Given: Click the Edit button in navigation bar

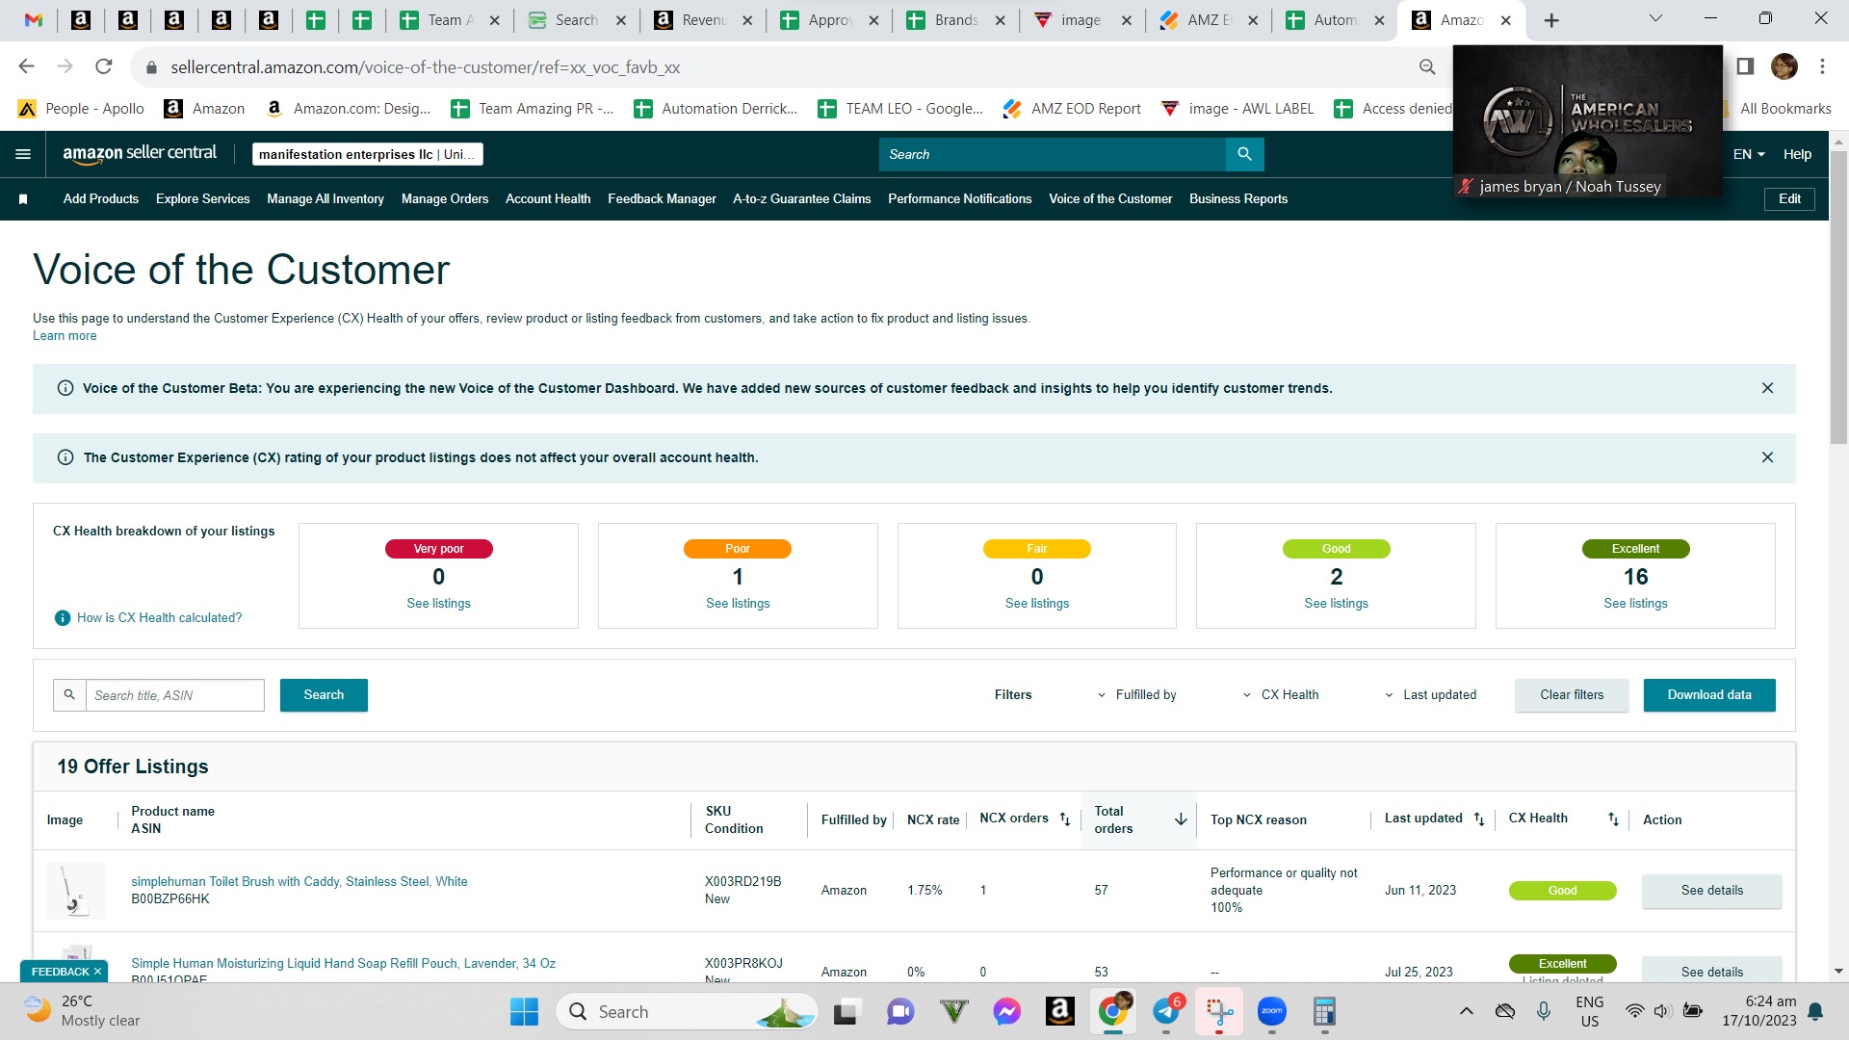Looking at the screenshot, I should coord(1789,199).
